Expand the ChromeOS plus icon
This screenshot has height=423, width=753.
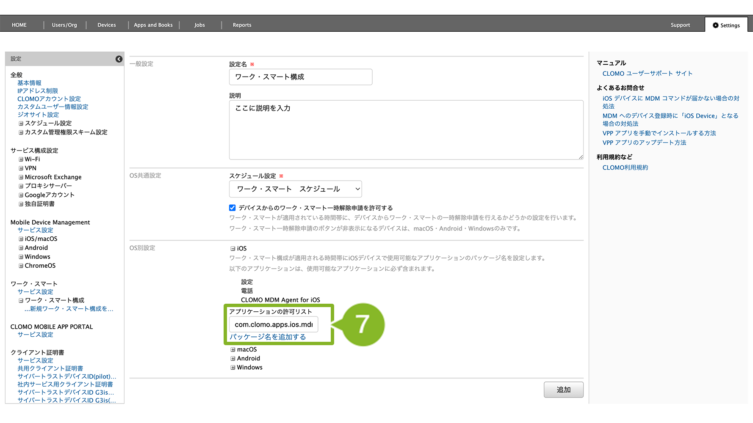[21, 266]
